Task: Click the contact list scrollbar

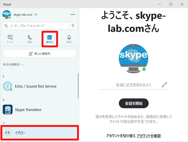Action: click(x=78, y=86)
